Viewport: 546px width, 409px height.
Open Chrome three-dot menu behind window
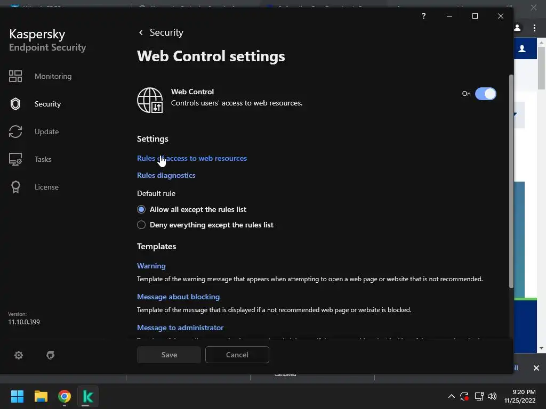534,28
